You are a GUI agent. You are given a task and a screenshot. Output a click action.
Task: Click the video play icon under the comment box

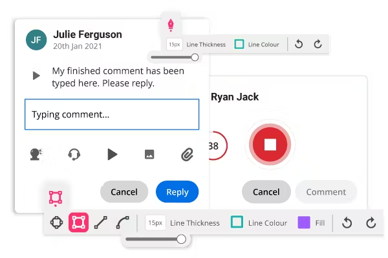(113, 155)
